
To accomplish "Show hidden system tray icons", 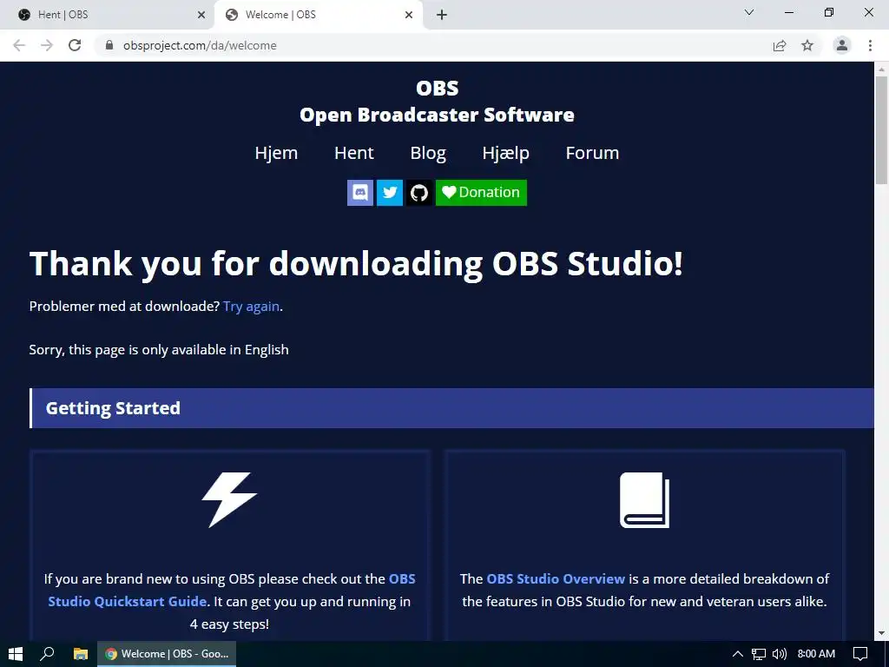I will (738, 654).
